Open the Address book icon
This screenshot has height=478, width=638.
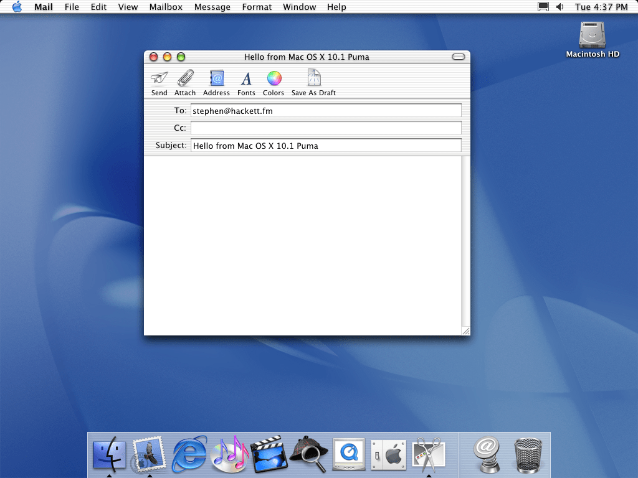[216, 78]
